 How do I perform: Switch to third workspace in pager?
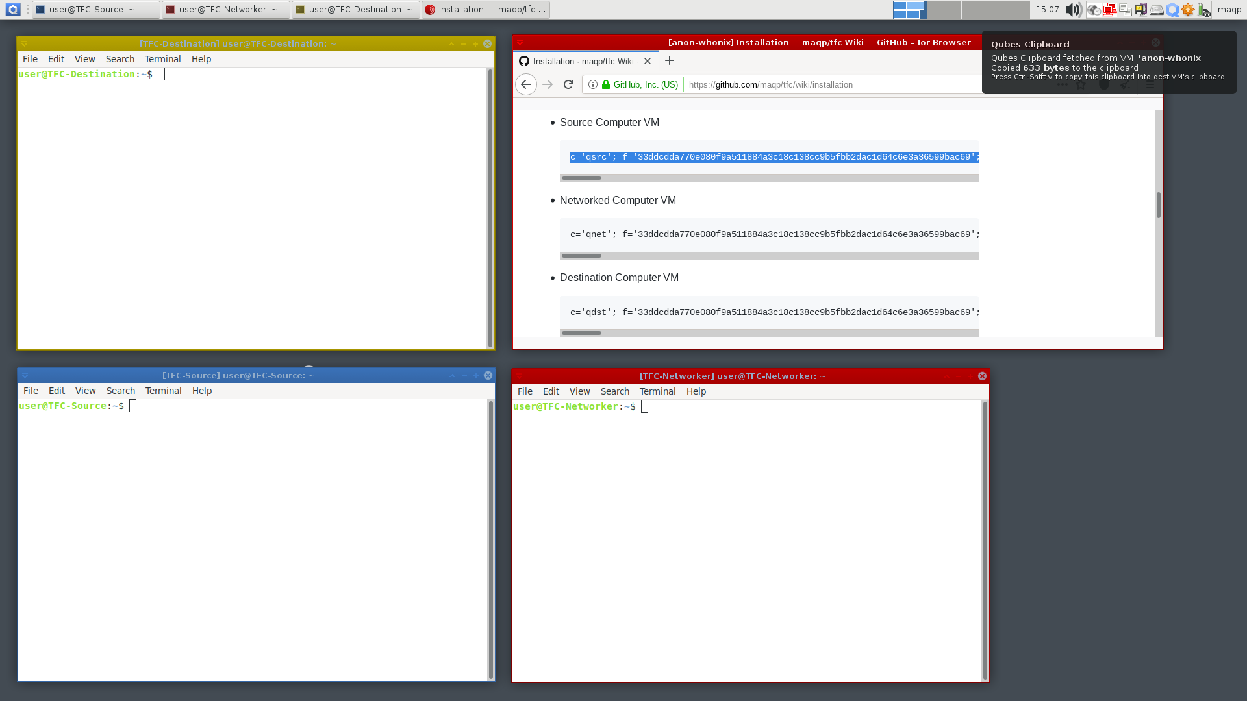(978, 9)
